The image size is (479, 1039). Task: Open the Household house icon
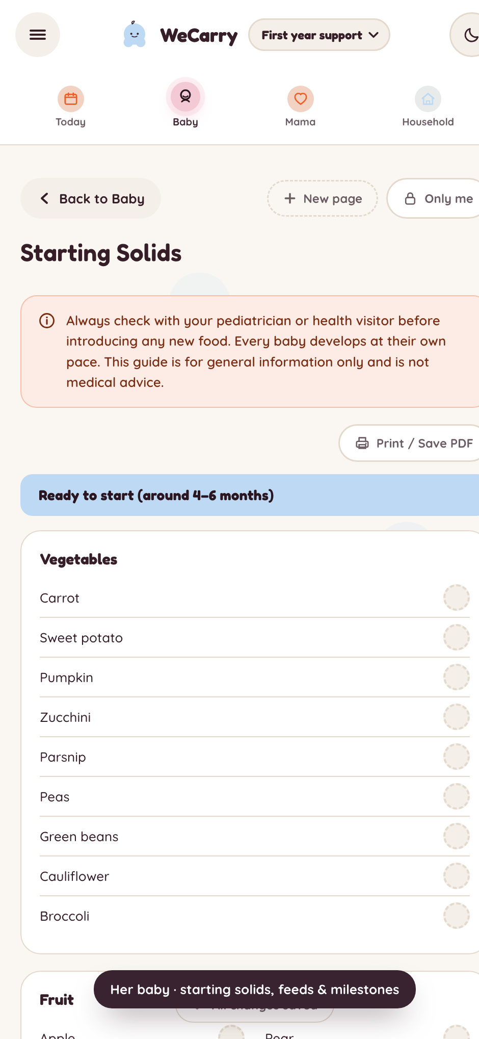click(x=428, y=99)
